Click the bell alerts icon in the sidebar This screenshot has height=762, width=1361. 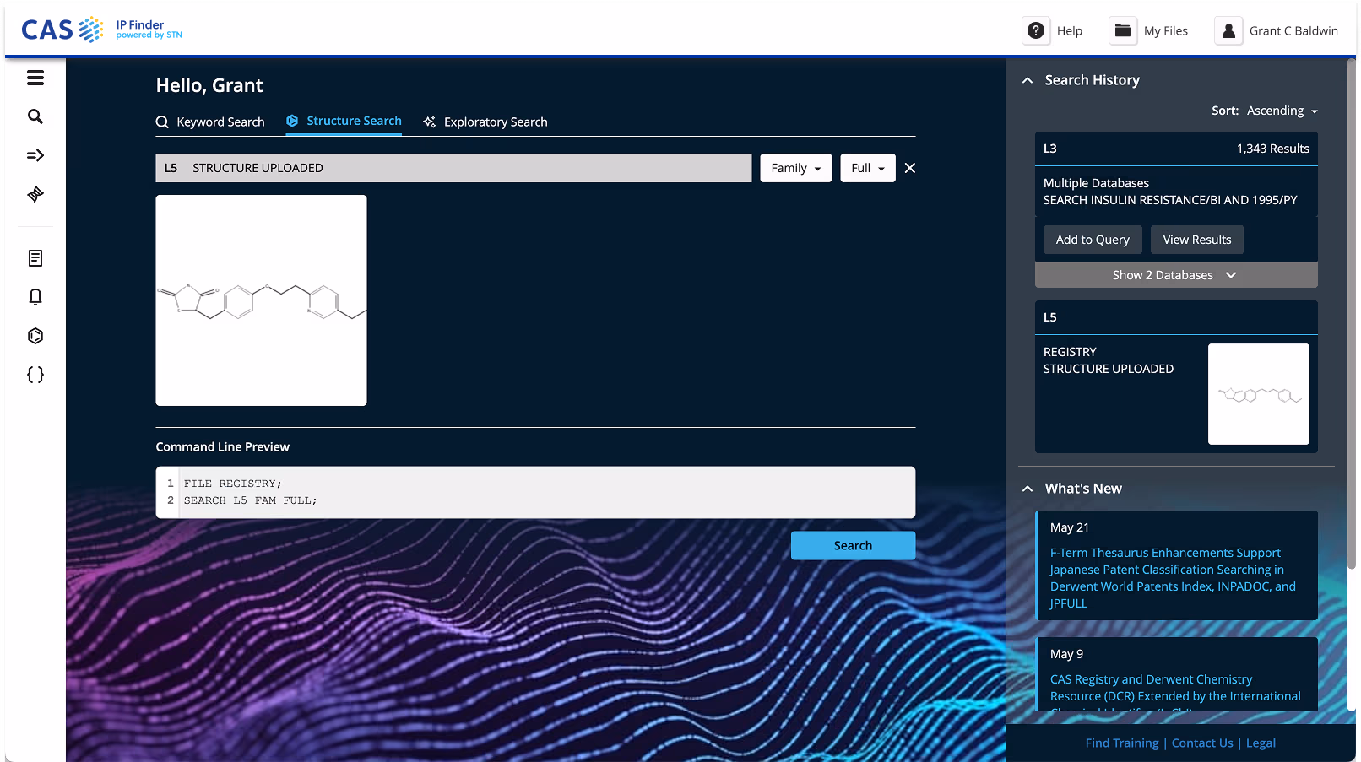[35, 296]
